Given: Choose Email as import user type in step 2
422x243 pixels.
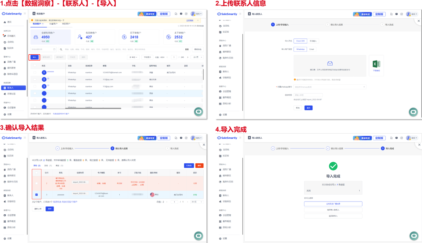Looking at the screenshot, I should (x=312, y=49).
